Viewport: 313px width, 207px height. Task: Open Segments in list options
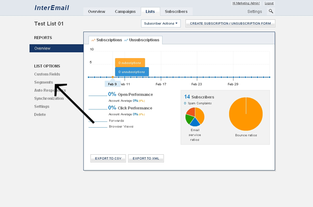click(44, 82)
